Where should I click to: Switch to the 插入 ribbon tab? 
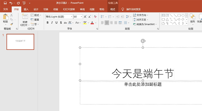pos(26,9)
